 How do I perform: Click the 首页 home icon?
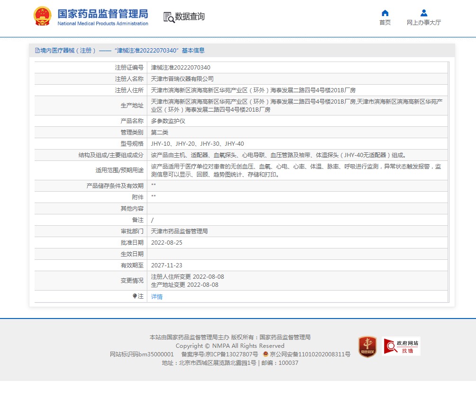pos(385,13)
